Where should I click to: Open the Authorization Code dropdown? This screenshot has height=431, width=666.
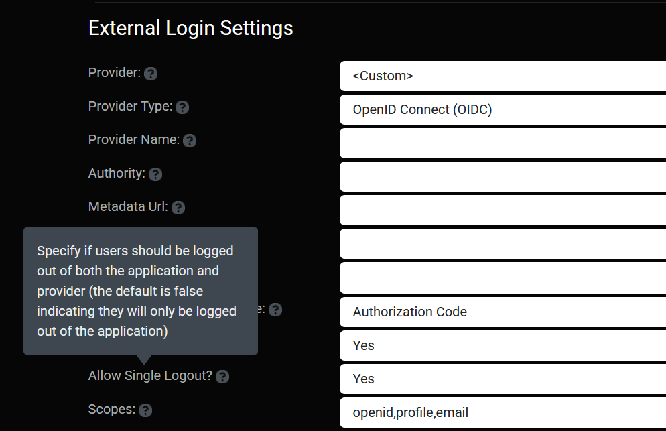(x=503, y=312)
